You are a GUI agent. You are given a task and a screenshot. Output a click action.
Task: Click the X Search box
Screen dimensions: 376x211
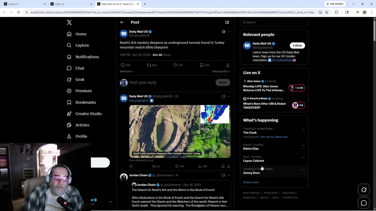pyautogui.click(x=274, y=22)
